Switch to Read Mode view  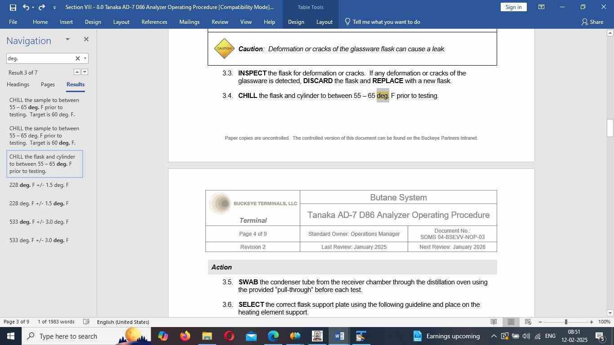click(x=494, y=322)
